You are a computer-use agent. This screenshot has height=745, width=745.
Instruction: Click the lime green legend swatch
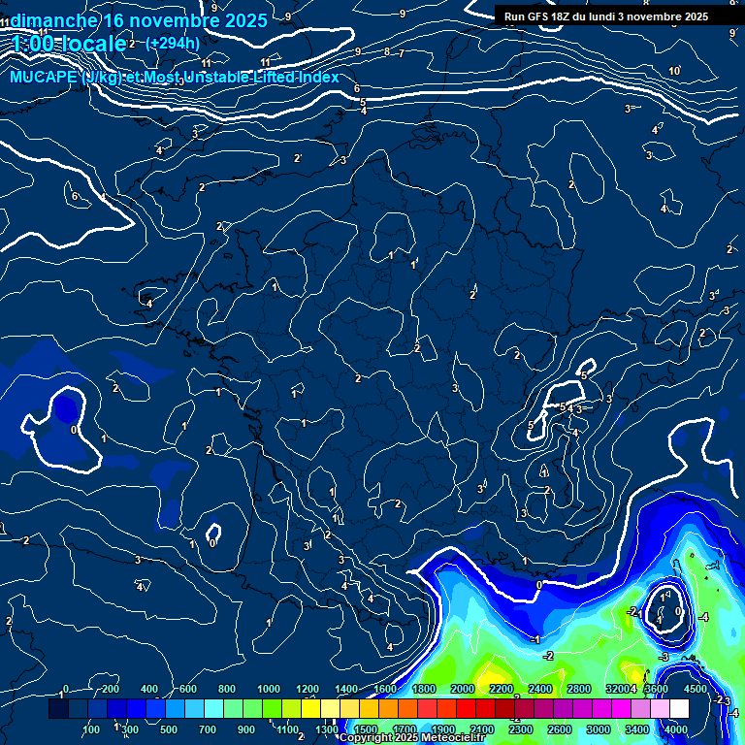[x=272, y=708]
